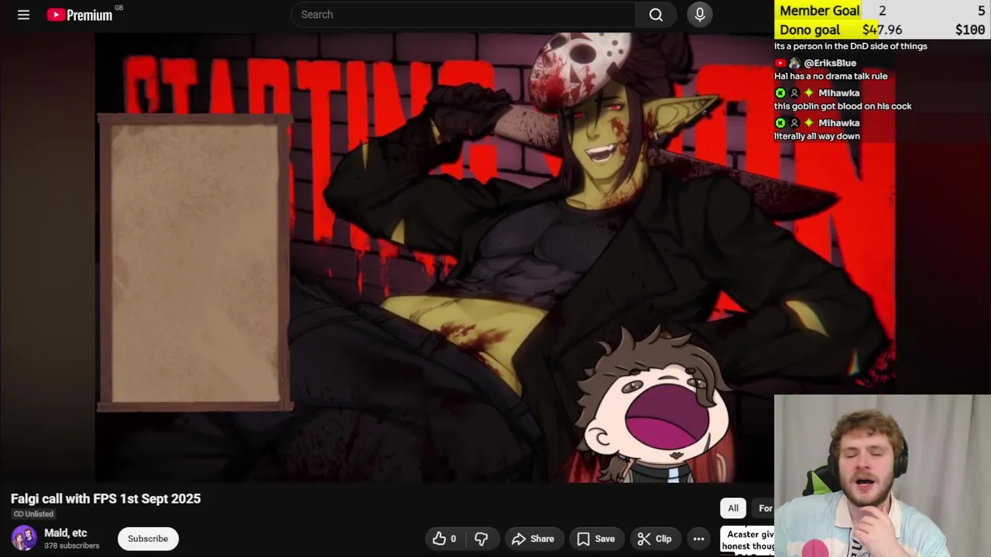Click the video title Falgi call with FPS
The width and height of the screenshot is (991, 557).
(105, 499)
